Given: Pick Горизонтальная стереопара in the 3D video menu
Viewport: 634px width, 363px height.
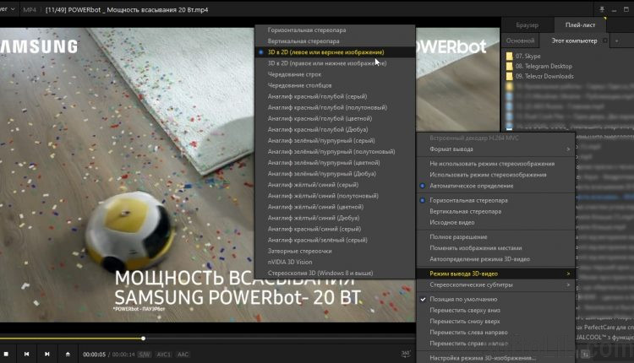Looking at the screenshot, I should pos(495,200).
